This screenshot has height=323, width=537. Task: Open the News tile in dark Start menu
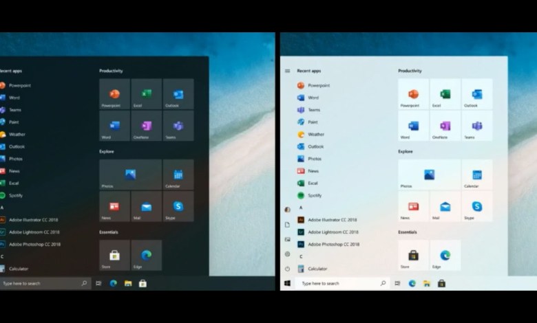click(114, 206)
